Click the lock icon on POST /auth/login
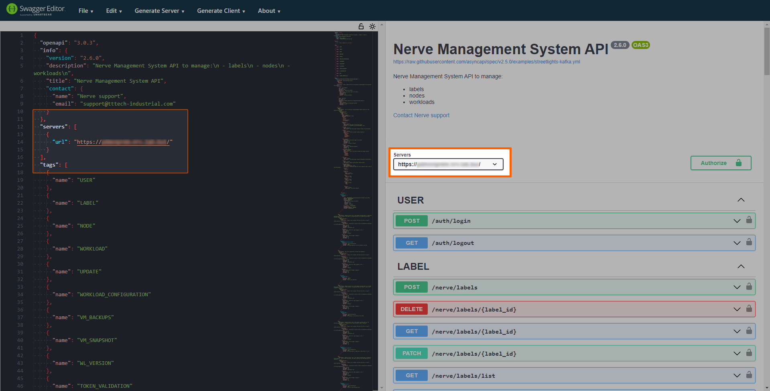Screen dimensions: 770x391 (749, 220)
